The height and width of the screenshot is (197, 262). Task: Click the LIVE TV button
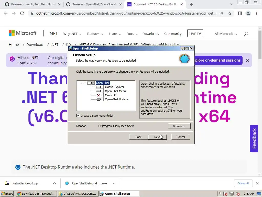pos(195,33)
